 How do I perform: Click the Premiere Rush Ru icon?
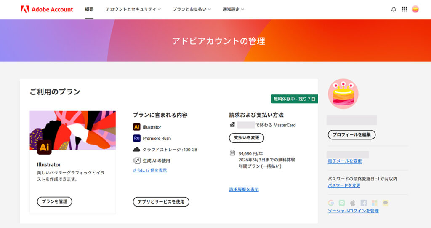(x=137, y=138)
